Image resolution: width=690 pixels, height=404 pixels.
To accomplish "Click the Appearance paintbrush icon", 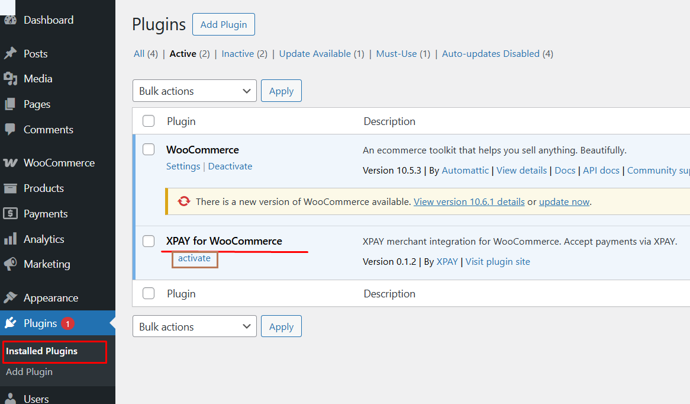I will click(x=10, y=298).
